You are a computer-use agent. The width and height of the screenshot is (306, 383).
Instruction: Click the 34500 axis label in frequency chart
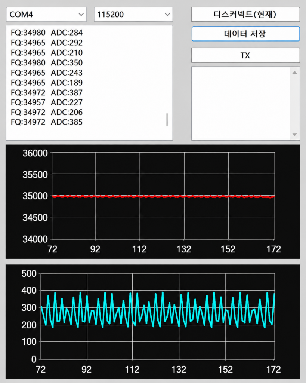[35, 217]
